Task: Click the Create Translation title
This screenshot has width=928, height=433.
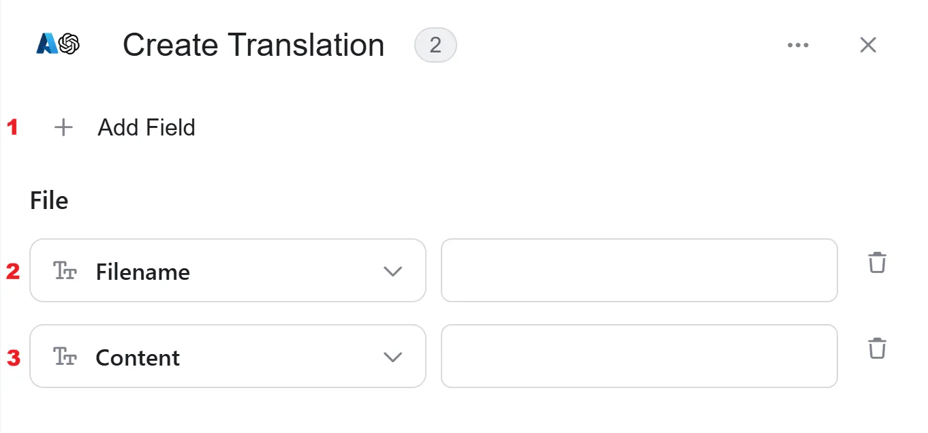Action: click(253, 46)
